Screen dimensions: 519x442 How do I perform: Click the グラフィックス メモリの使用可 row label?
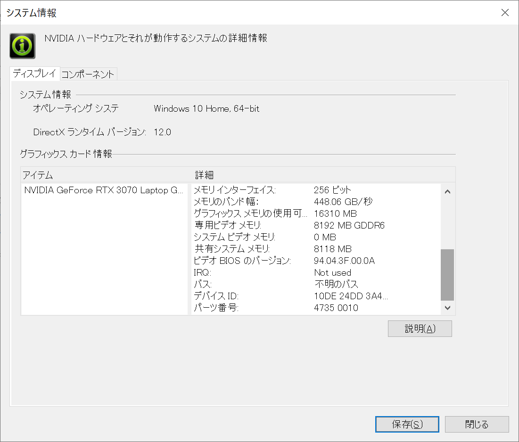coord(250,213)
